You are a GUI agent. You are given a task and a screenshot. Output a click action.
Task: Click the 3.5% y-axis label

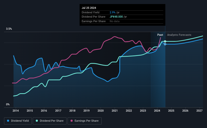tap(9, 29)
